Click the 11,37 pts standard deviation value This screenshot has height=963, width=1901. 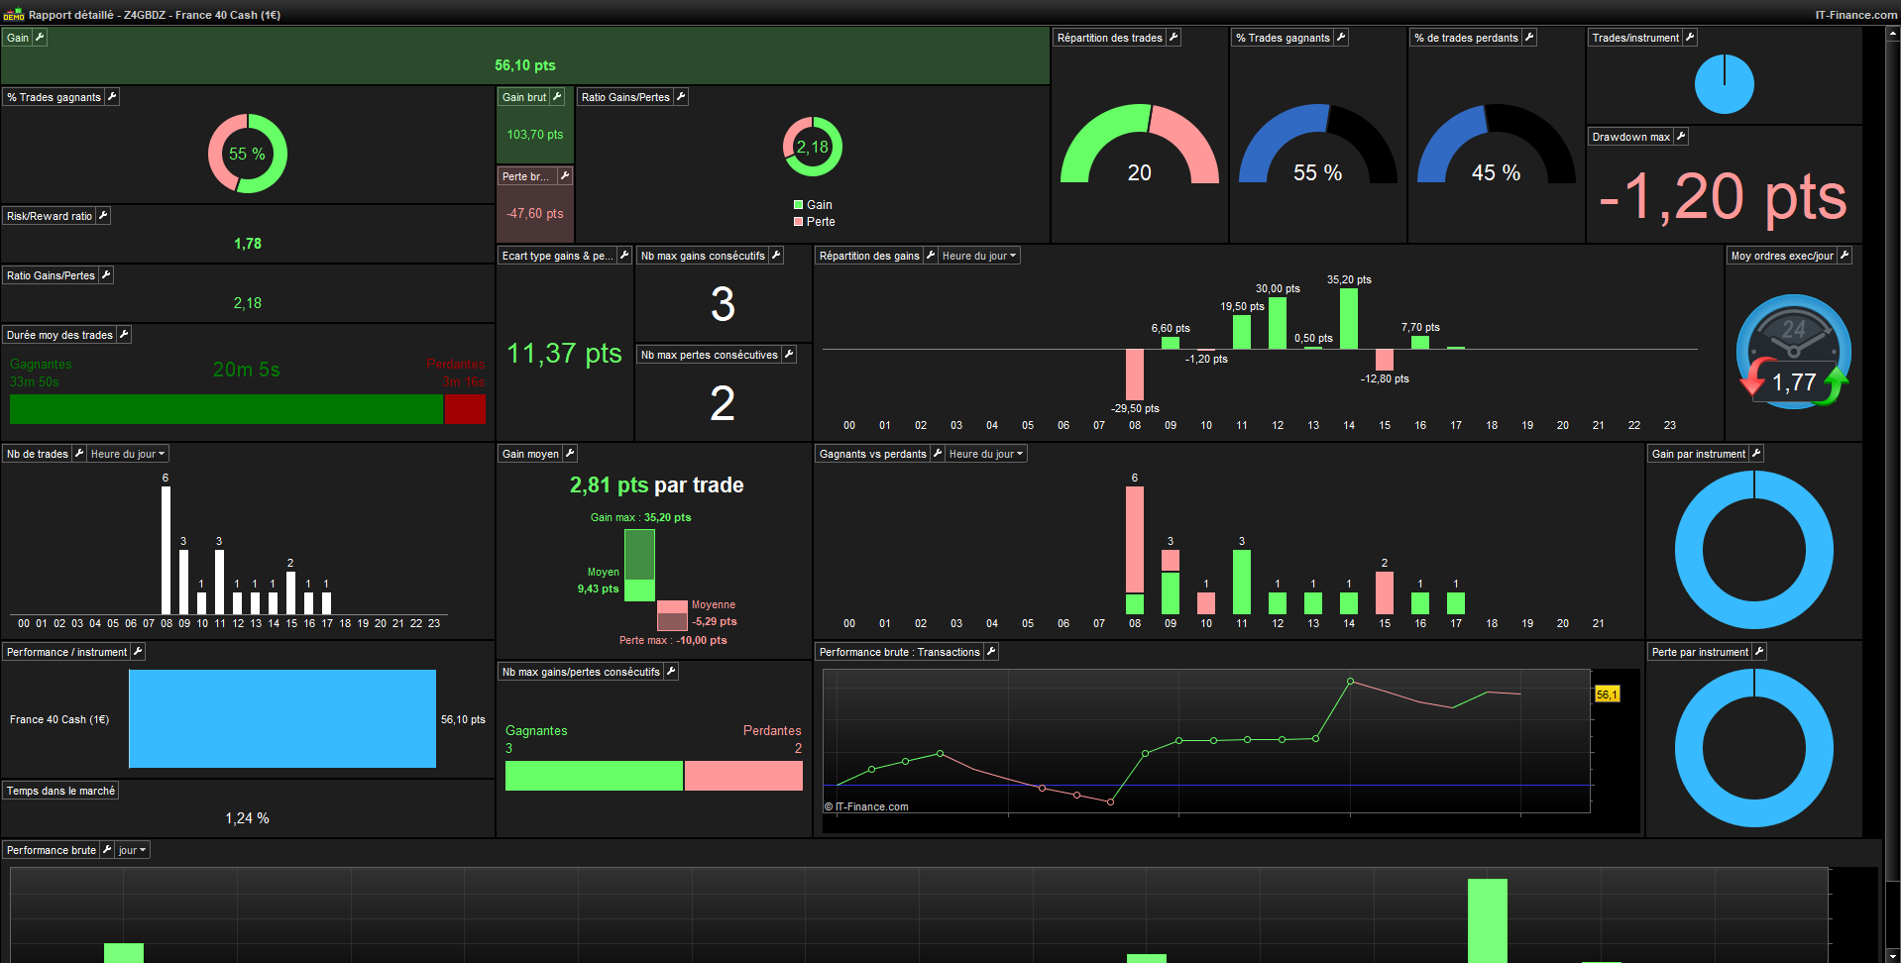pyautogui.click(x=564, y=354)
